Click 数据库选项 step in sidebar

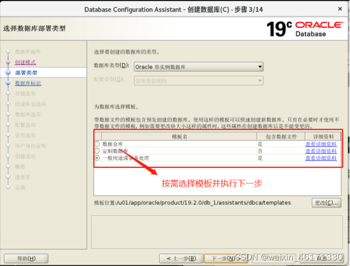pos(28,114)
